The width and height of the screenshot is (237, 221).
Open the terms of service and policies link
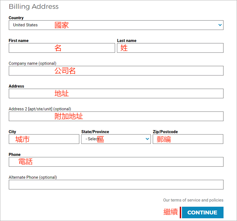193,200
